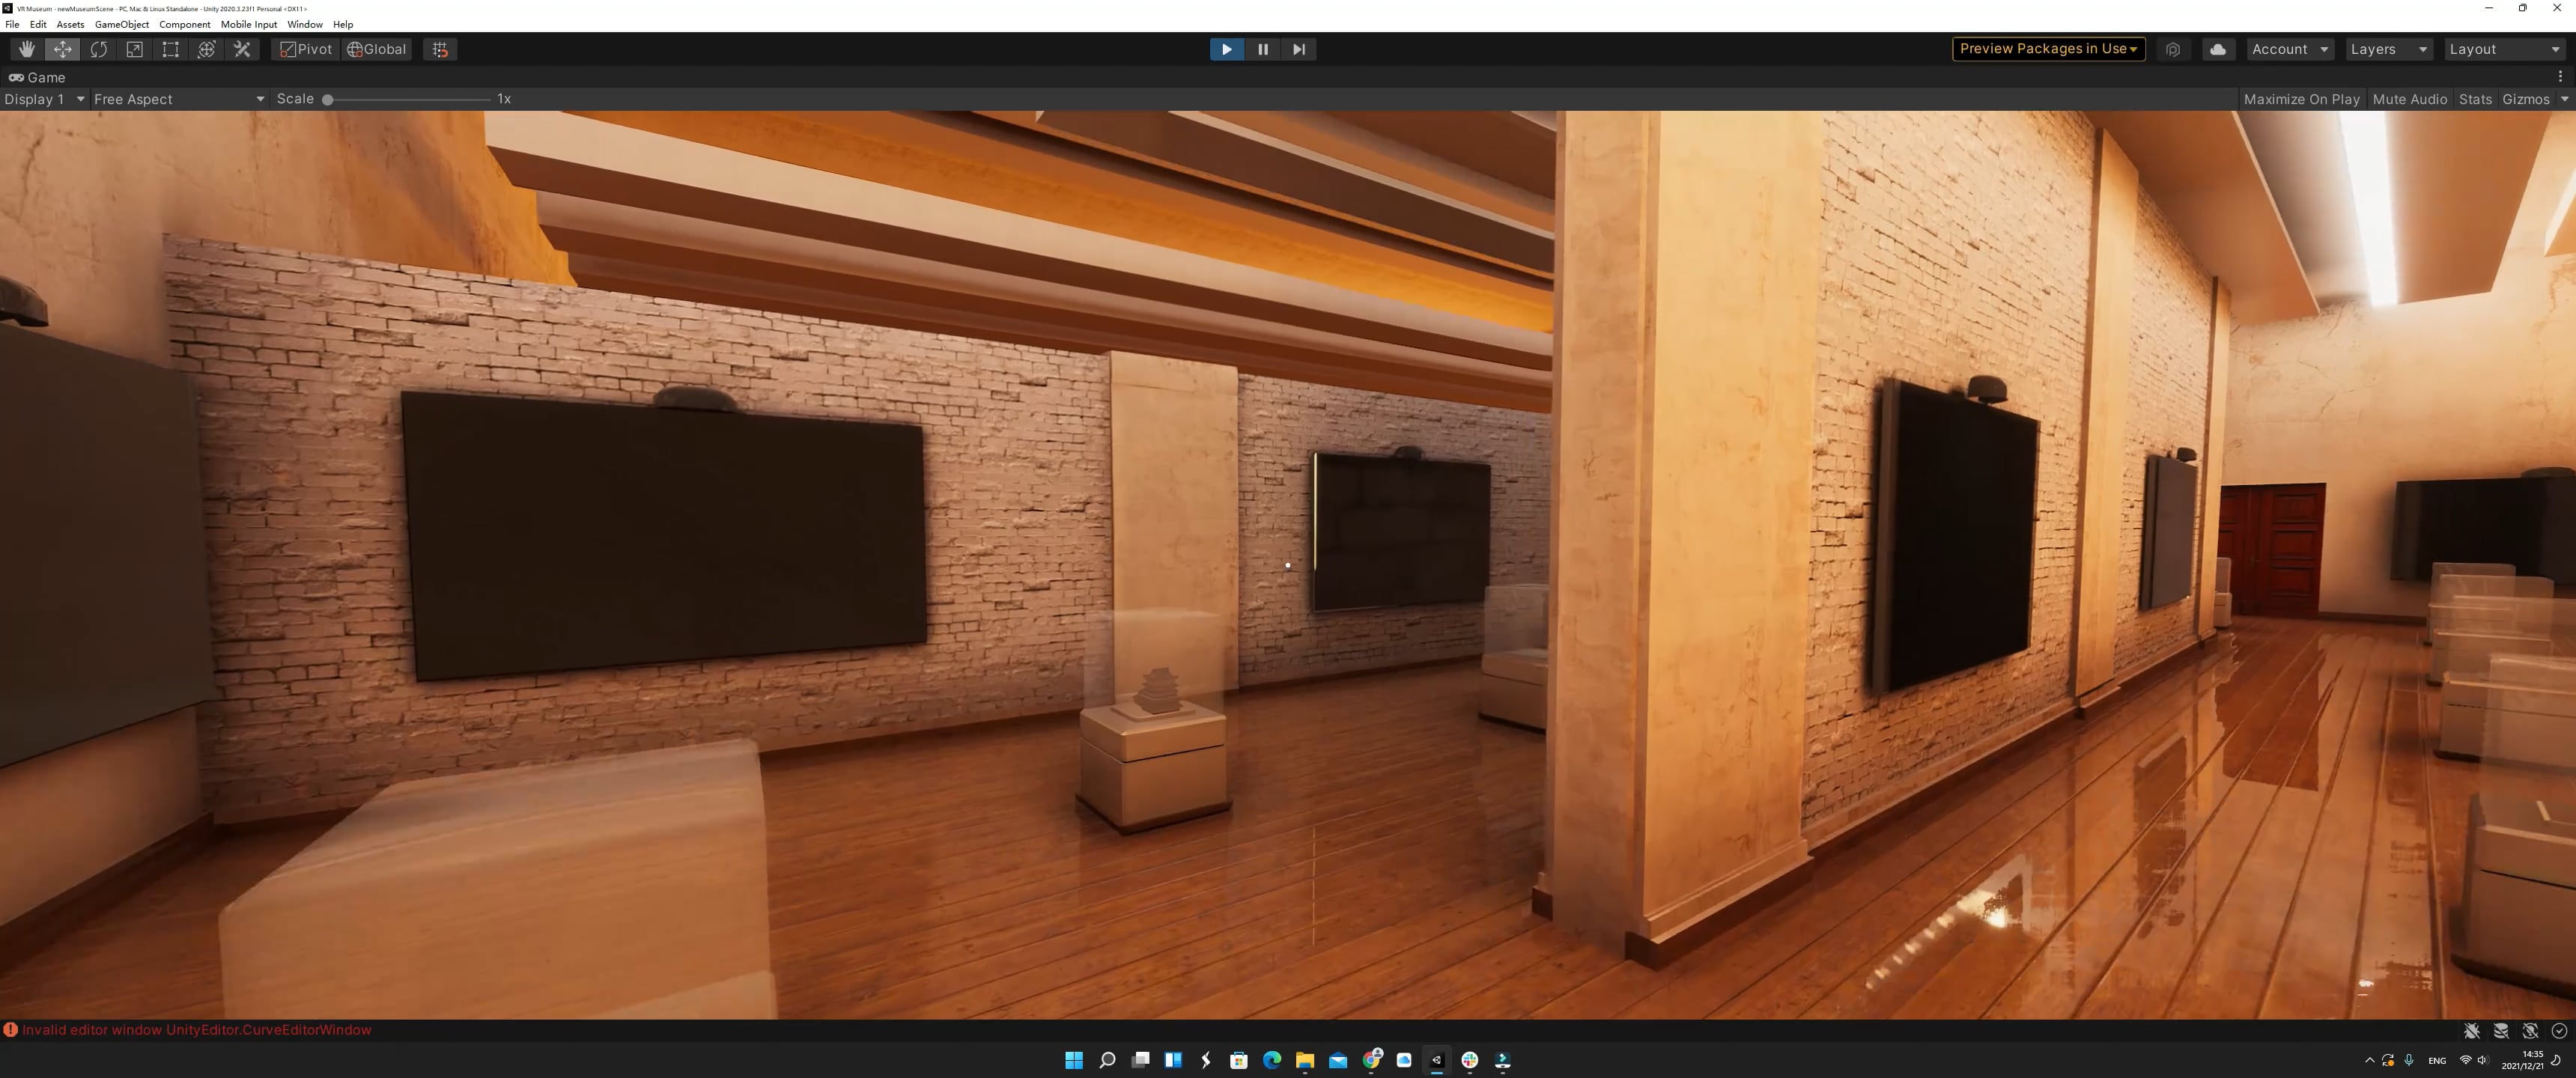Toggle the debug mode bug icon
The image size is (2576, 1078).
[x=2472, y=1031]
